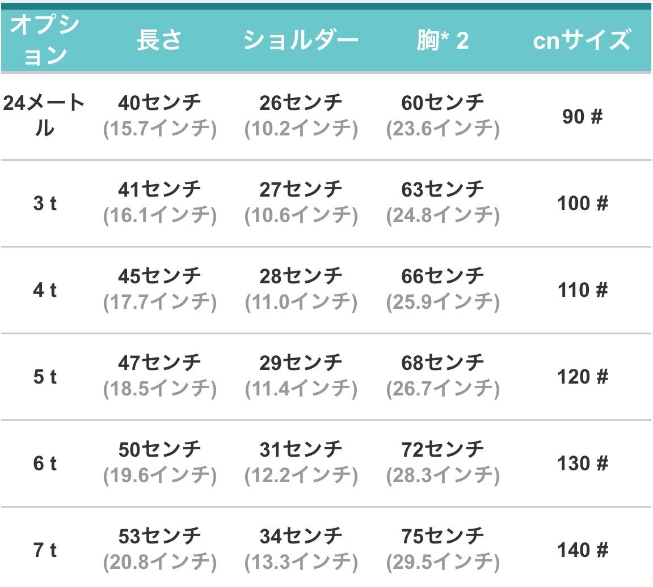Viewport: 653px width, 587px height.
Task: Select the 100 # cn size cell
Action: [x=582, y=203]
